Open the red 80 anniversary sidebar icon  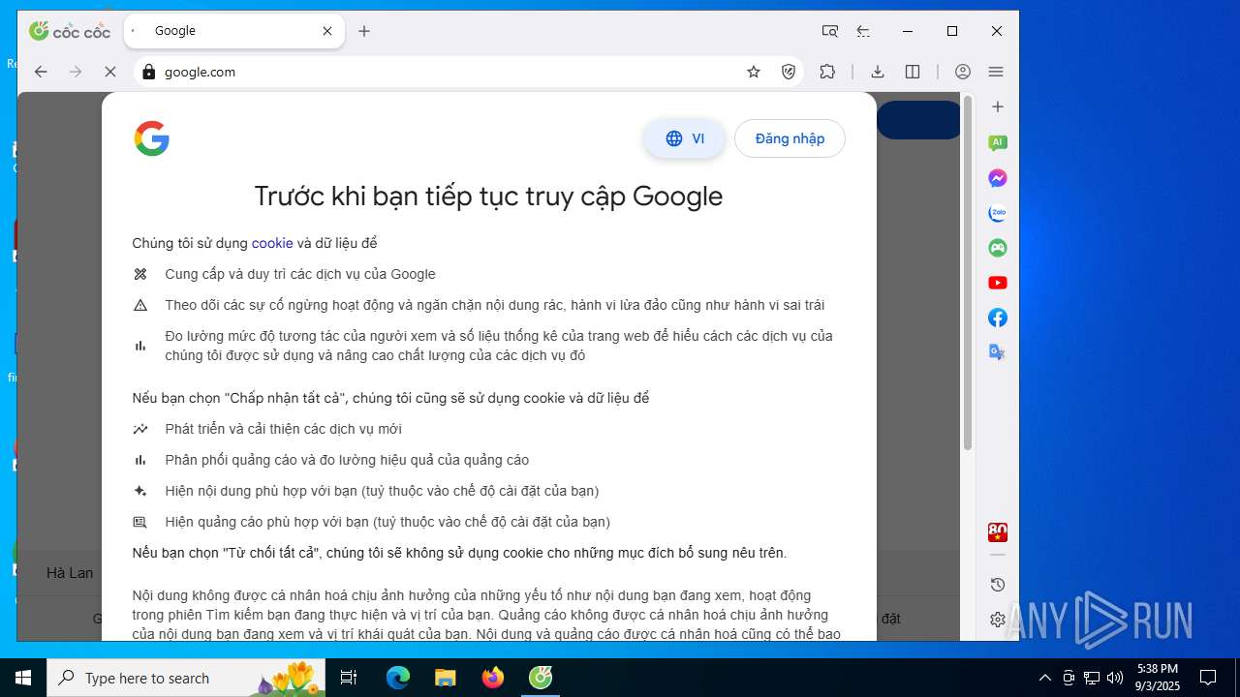click(x=998, y=532)
